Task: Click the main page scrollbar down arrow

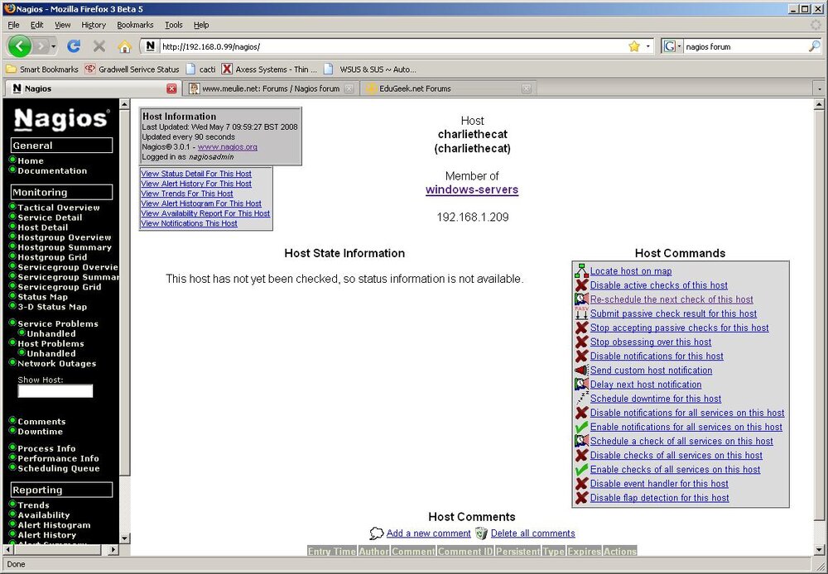Action: pos(819,550)
